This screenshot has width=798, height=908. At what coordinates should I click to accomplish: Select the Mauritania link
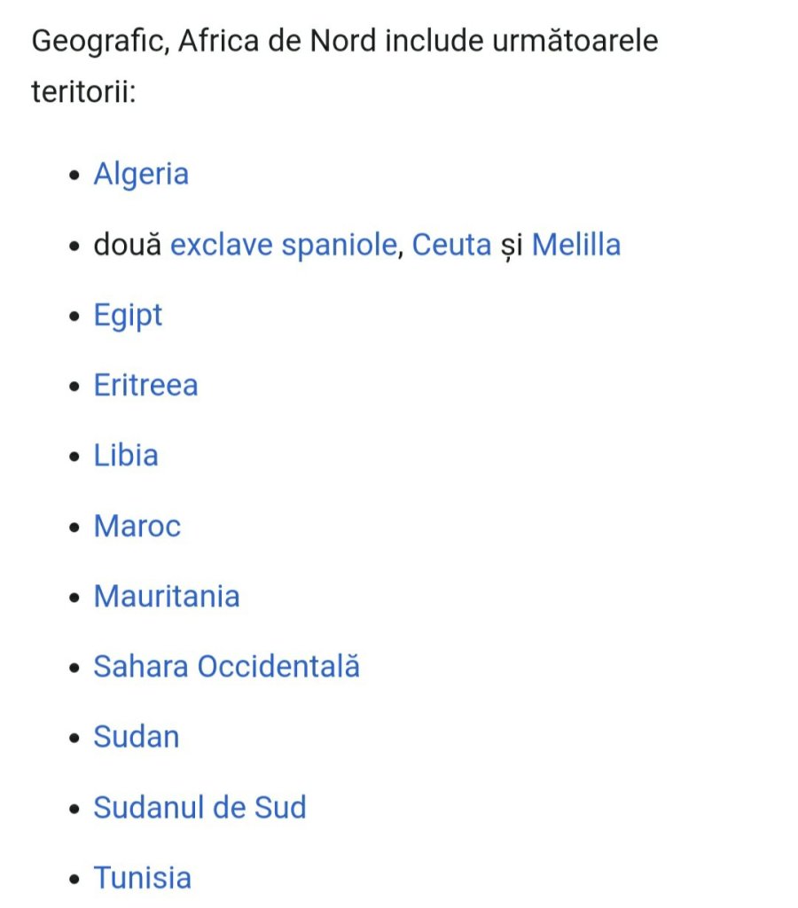(167, 596)
